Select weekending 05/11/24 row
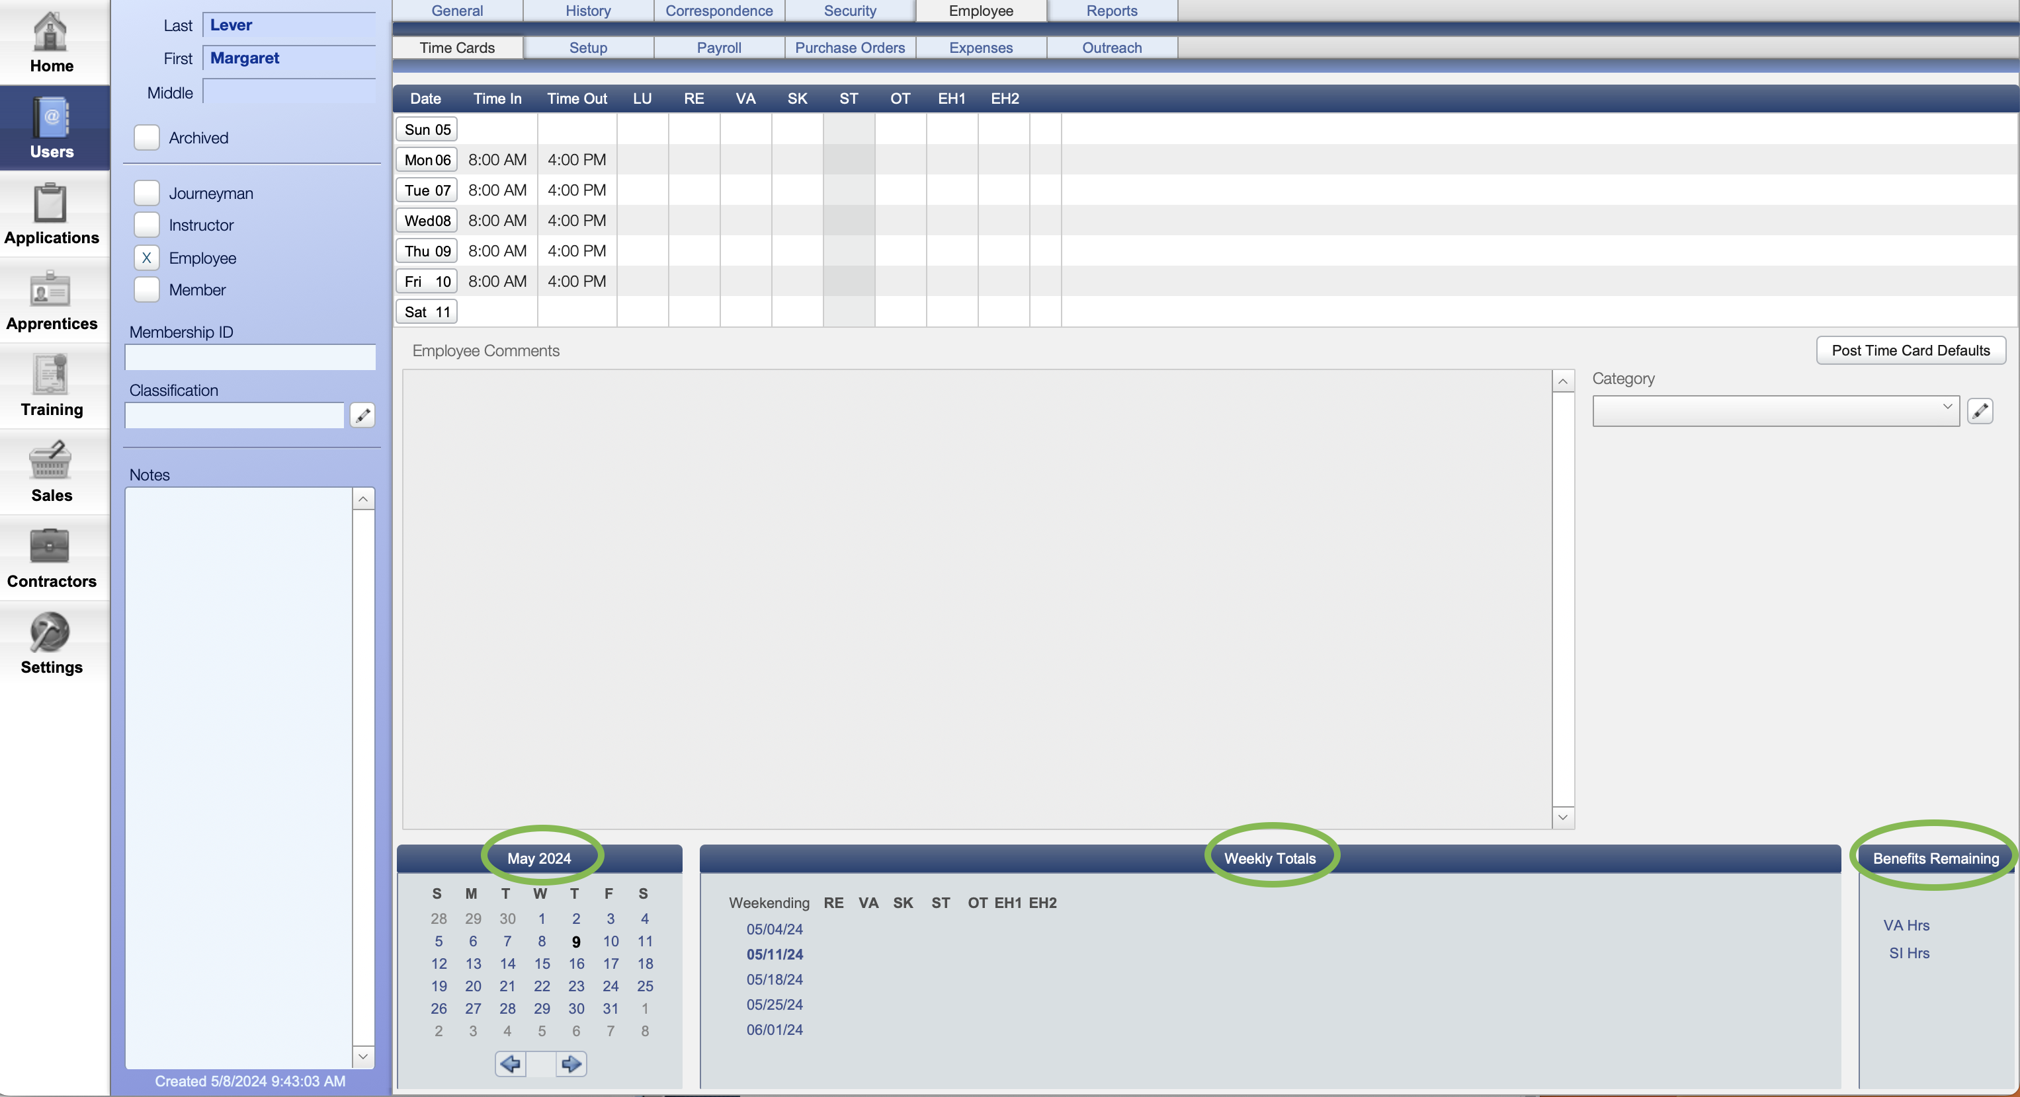 (775, 954)
